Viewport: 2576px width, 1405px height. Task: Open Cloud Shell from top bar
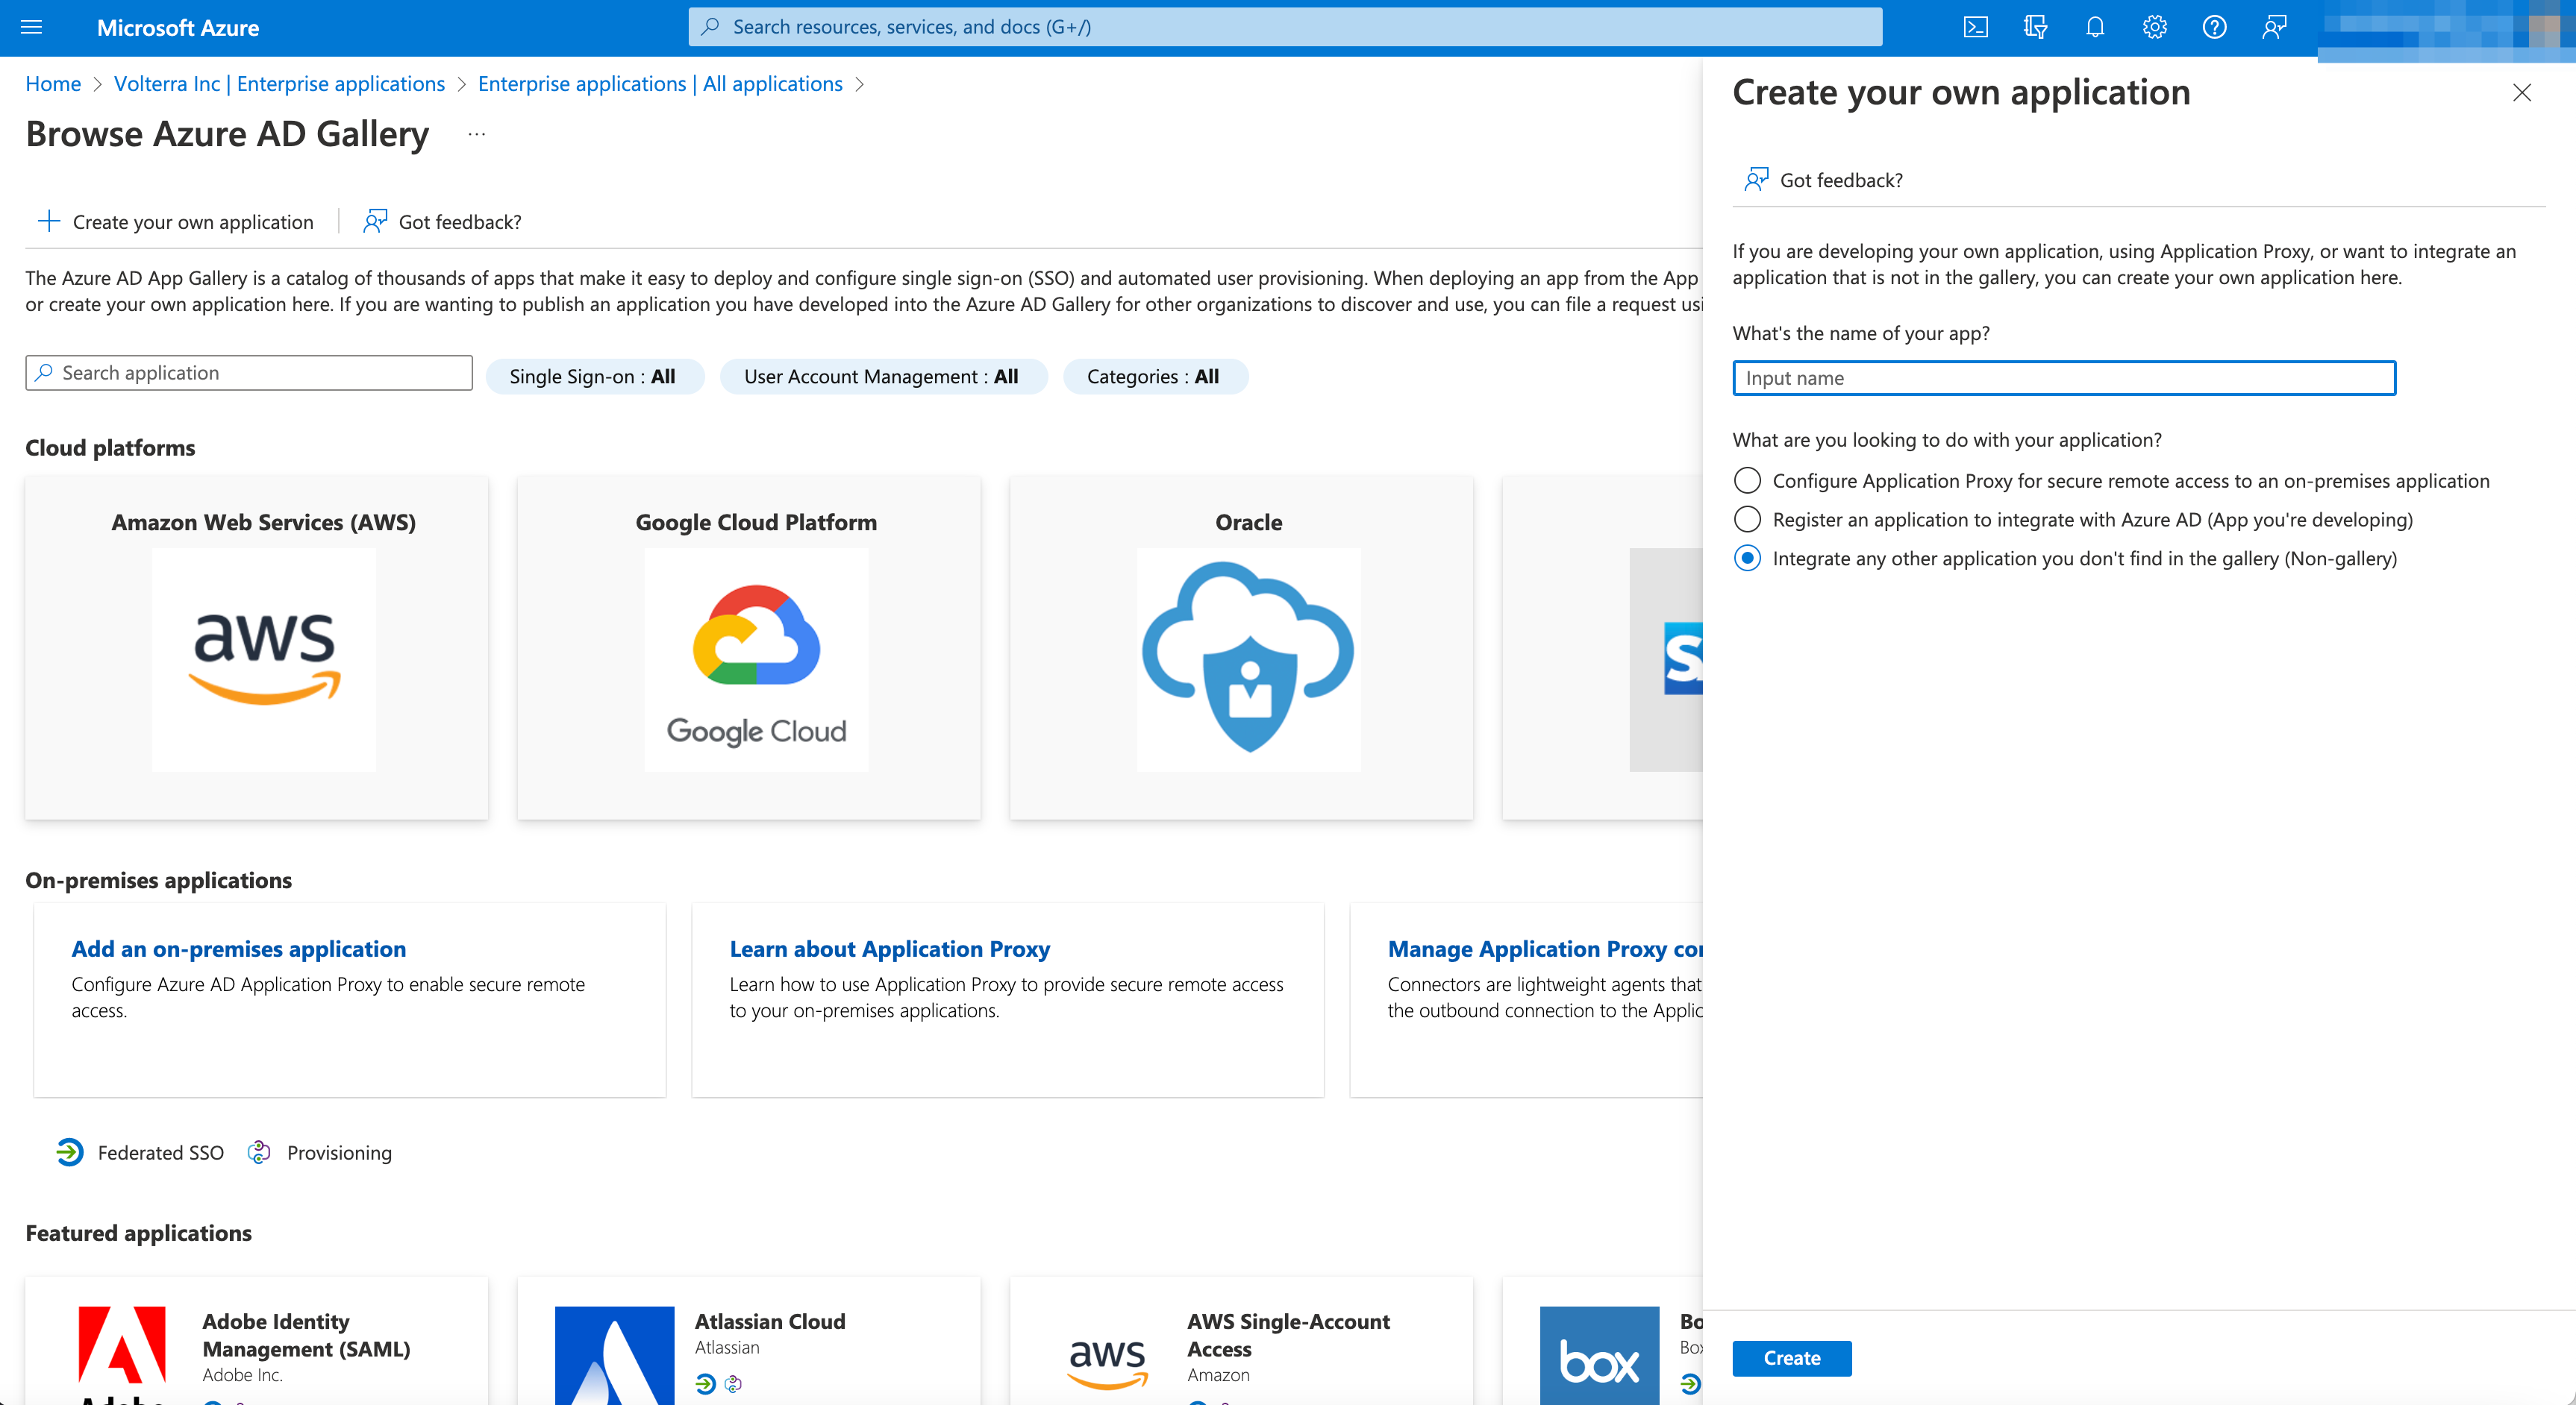click(x=1975, y=27)
